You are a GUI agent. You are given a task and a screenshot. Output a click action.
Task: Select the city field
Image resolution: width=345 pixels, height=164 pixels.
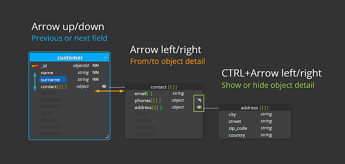pos(232,114)
